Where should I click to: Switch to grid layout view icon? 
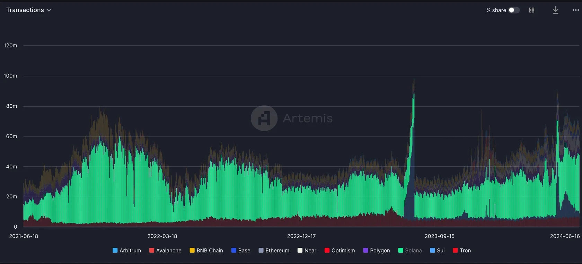tap(531, 10)
